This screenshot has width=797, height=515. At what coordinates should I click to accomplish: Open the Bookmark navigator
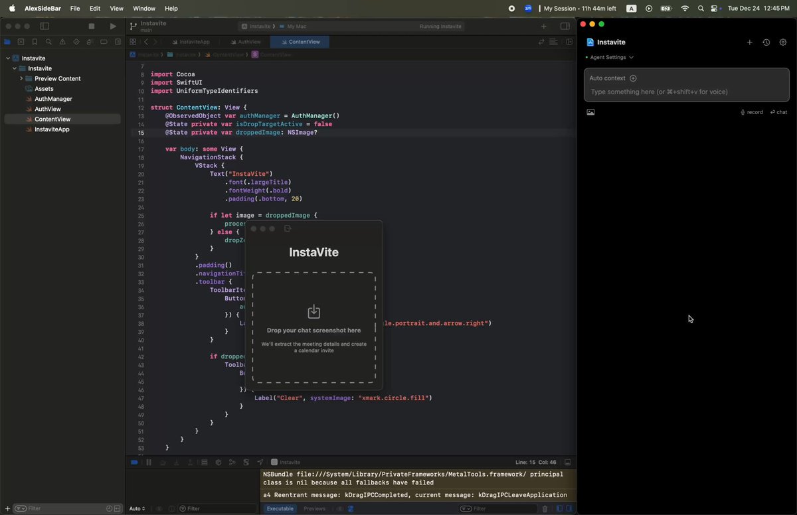(x=35, y=42)
